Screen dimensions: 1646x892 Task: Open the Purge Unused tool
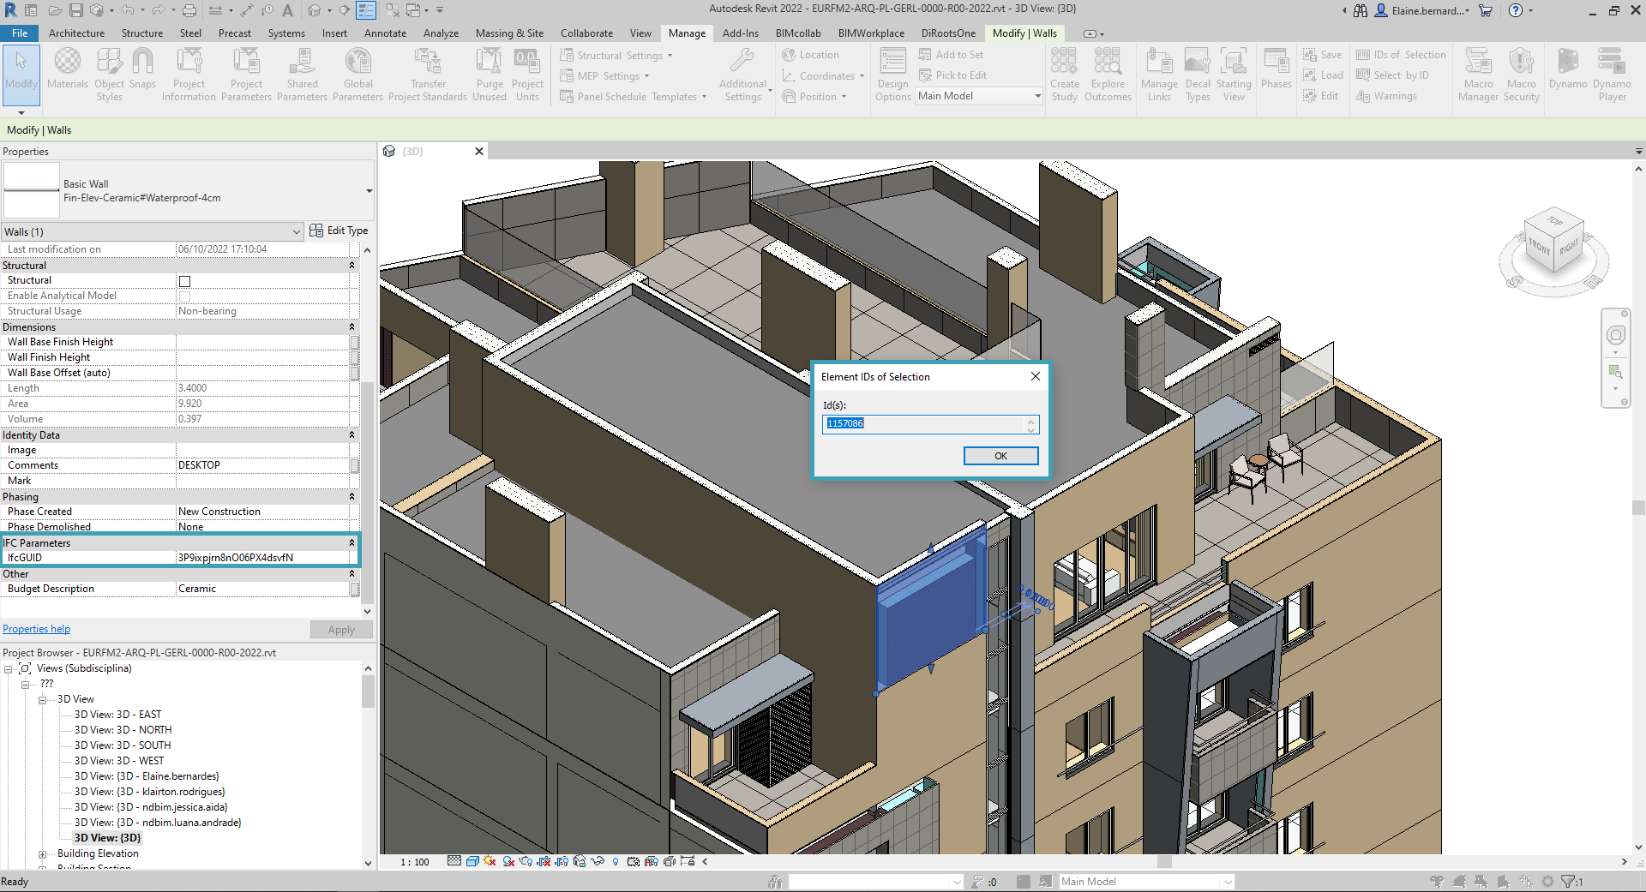489,73
